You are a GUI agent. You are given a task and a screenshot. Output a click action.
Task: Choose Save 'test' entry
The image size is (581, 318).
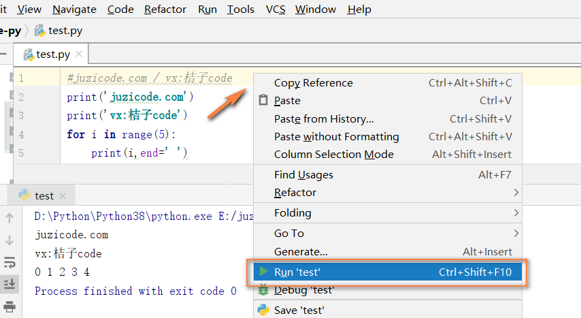pos(388,310)
